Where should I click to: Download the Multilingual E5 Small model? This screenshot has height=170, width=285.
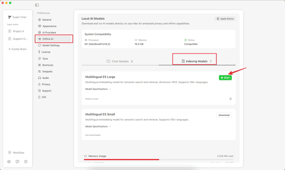[x=224, y=115]
